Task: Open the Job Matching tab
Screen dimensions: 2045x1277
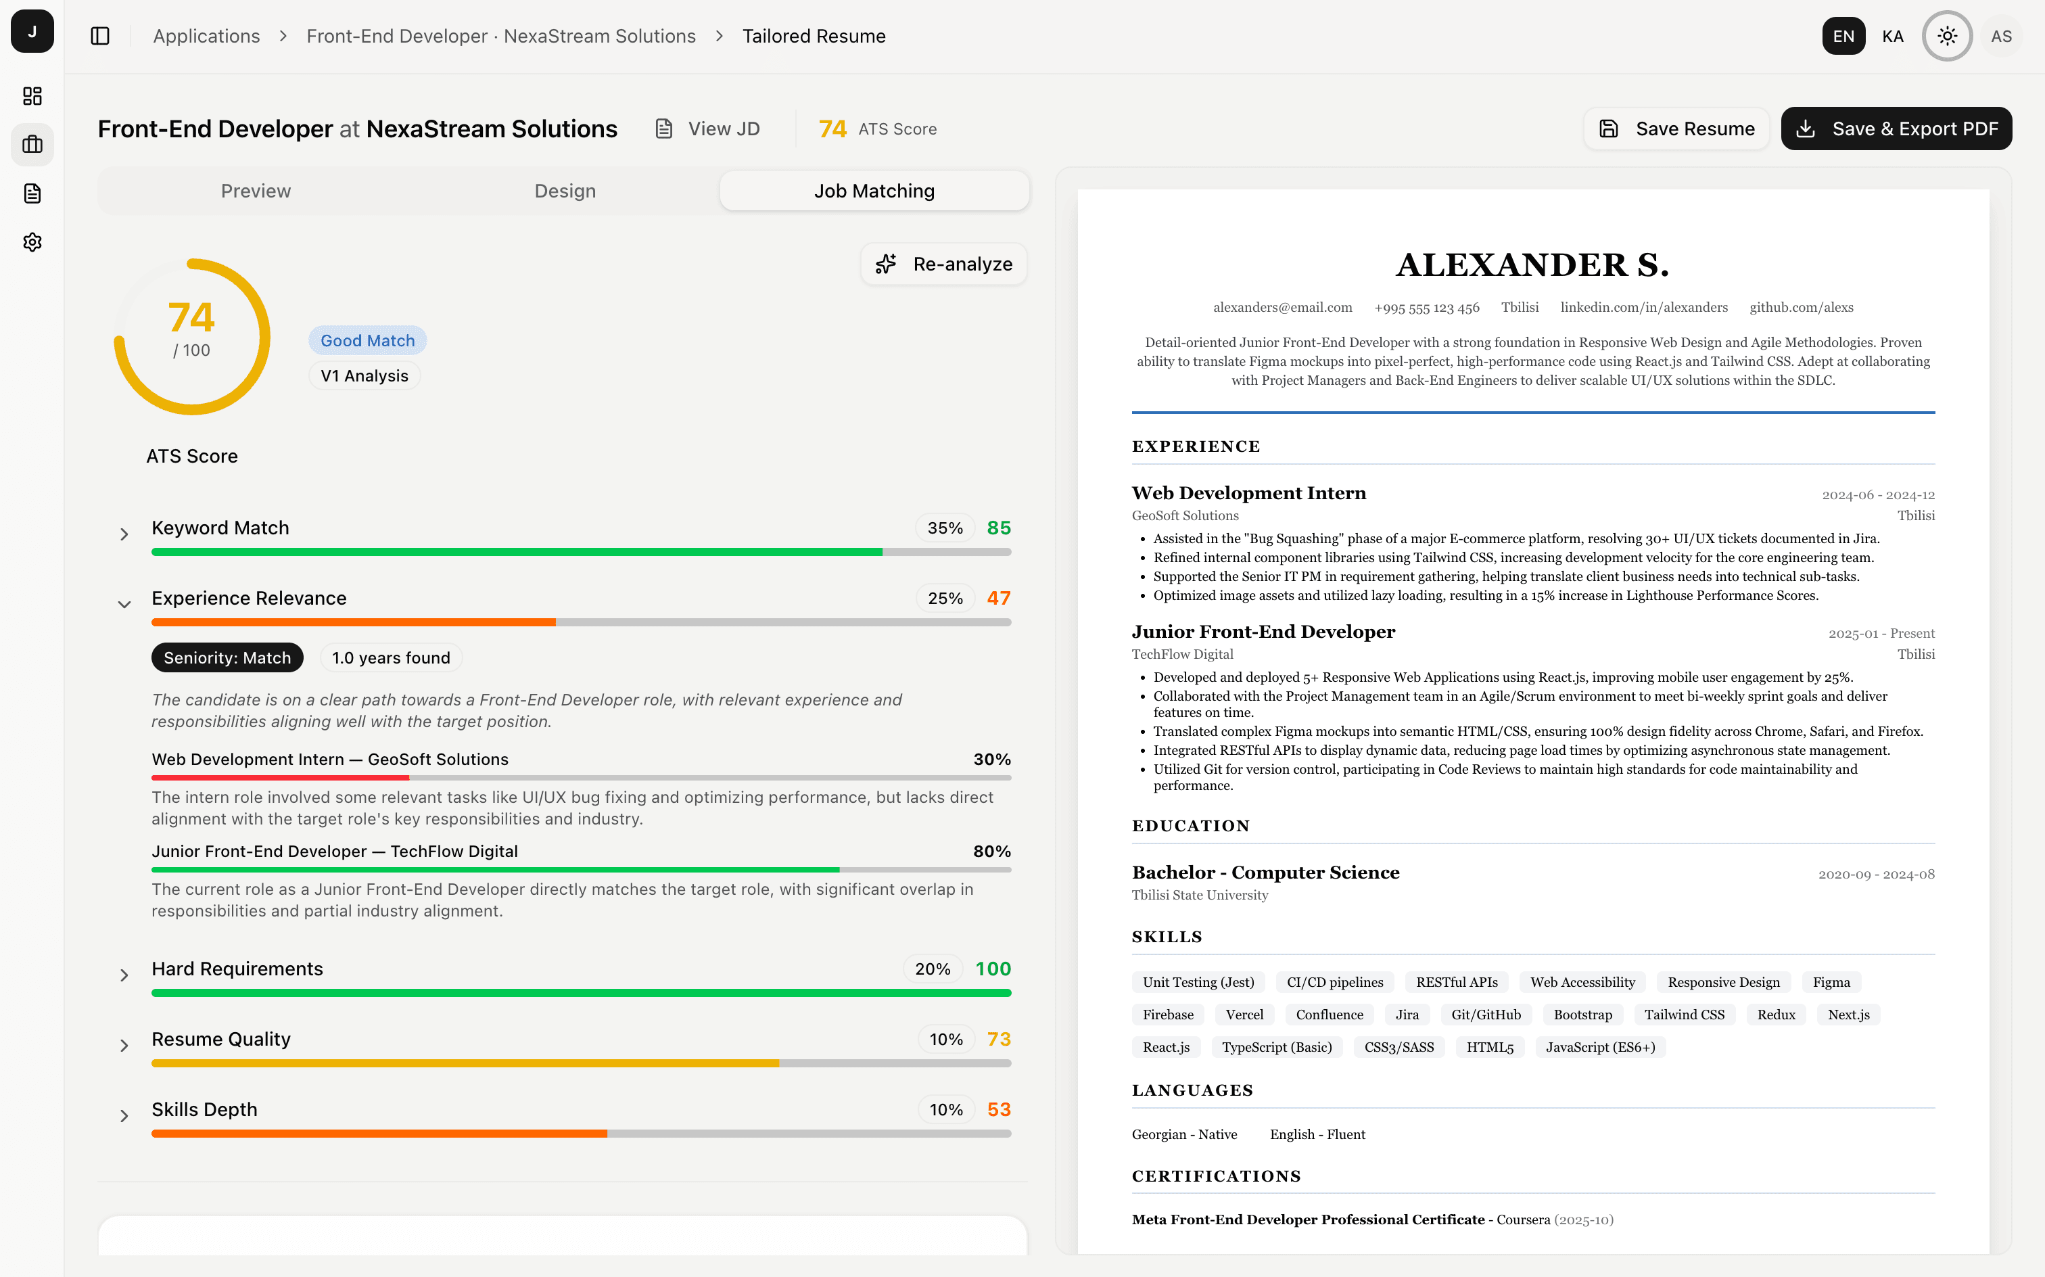Action: [874, 190]
